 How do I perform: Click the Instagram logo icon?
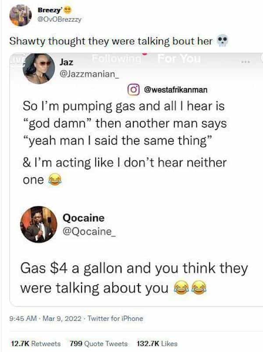tap(134, 90)
